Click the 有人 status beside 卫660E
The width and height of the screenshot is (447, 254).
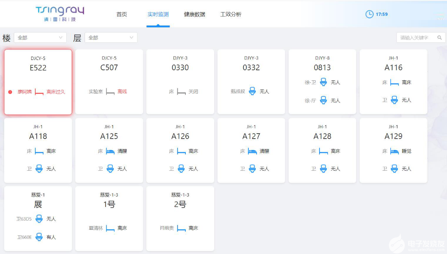[51, 237]
